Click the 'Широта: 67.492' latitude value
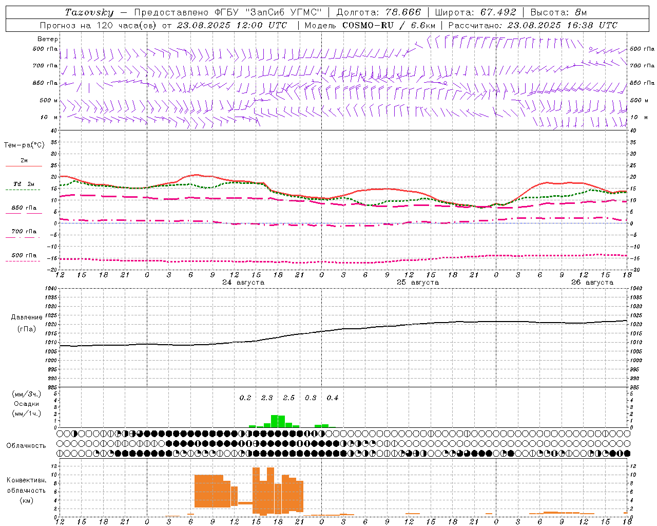The width and height of the screenshot is (657, 526). click(x=475, y=12)
